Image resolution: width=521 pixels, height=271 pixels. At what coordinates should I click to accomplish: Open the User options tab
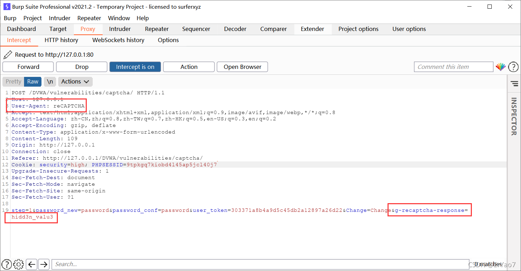pyautogui.click(x=409, y=29)
